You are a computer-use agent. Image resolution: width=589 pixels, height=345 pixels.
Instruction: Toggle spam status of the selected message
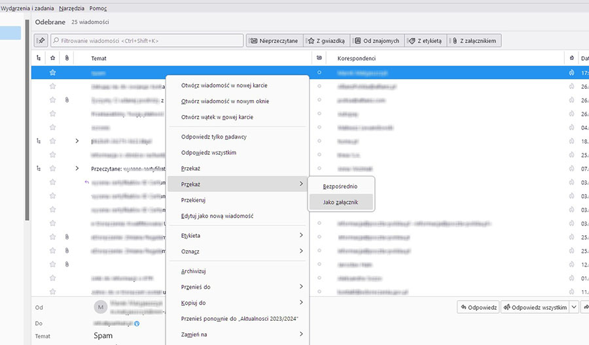(x=571, y=73)
